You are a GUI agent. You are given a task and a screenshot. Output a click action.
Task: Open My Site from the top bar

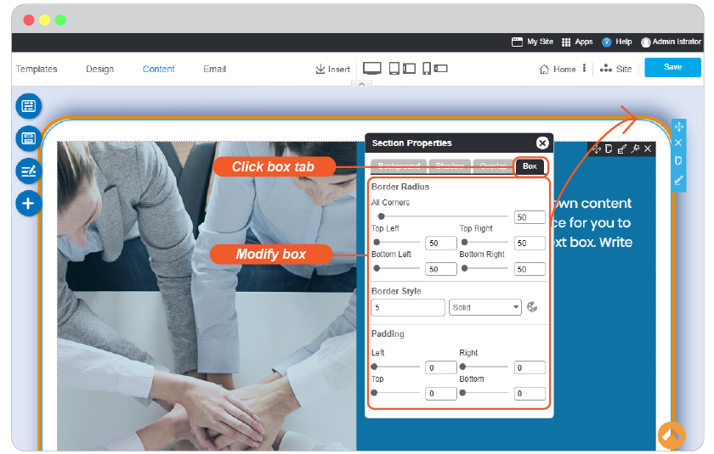[x=532, y=42]
